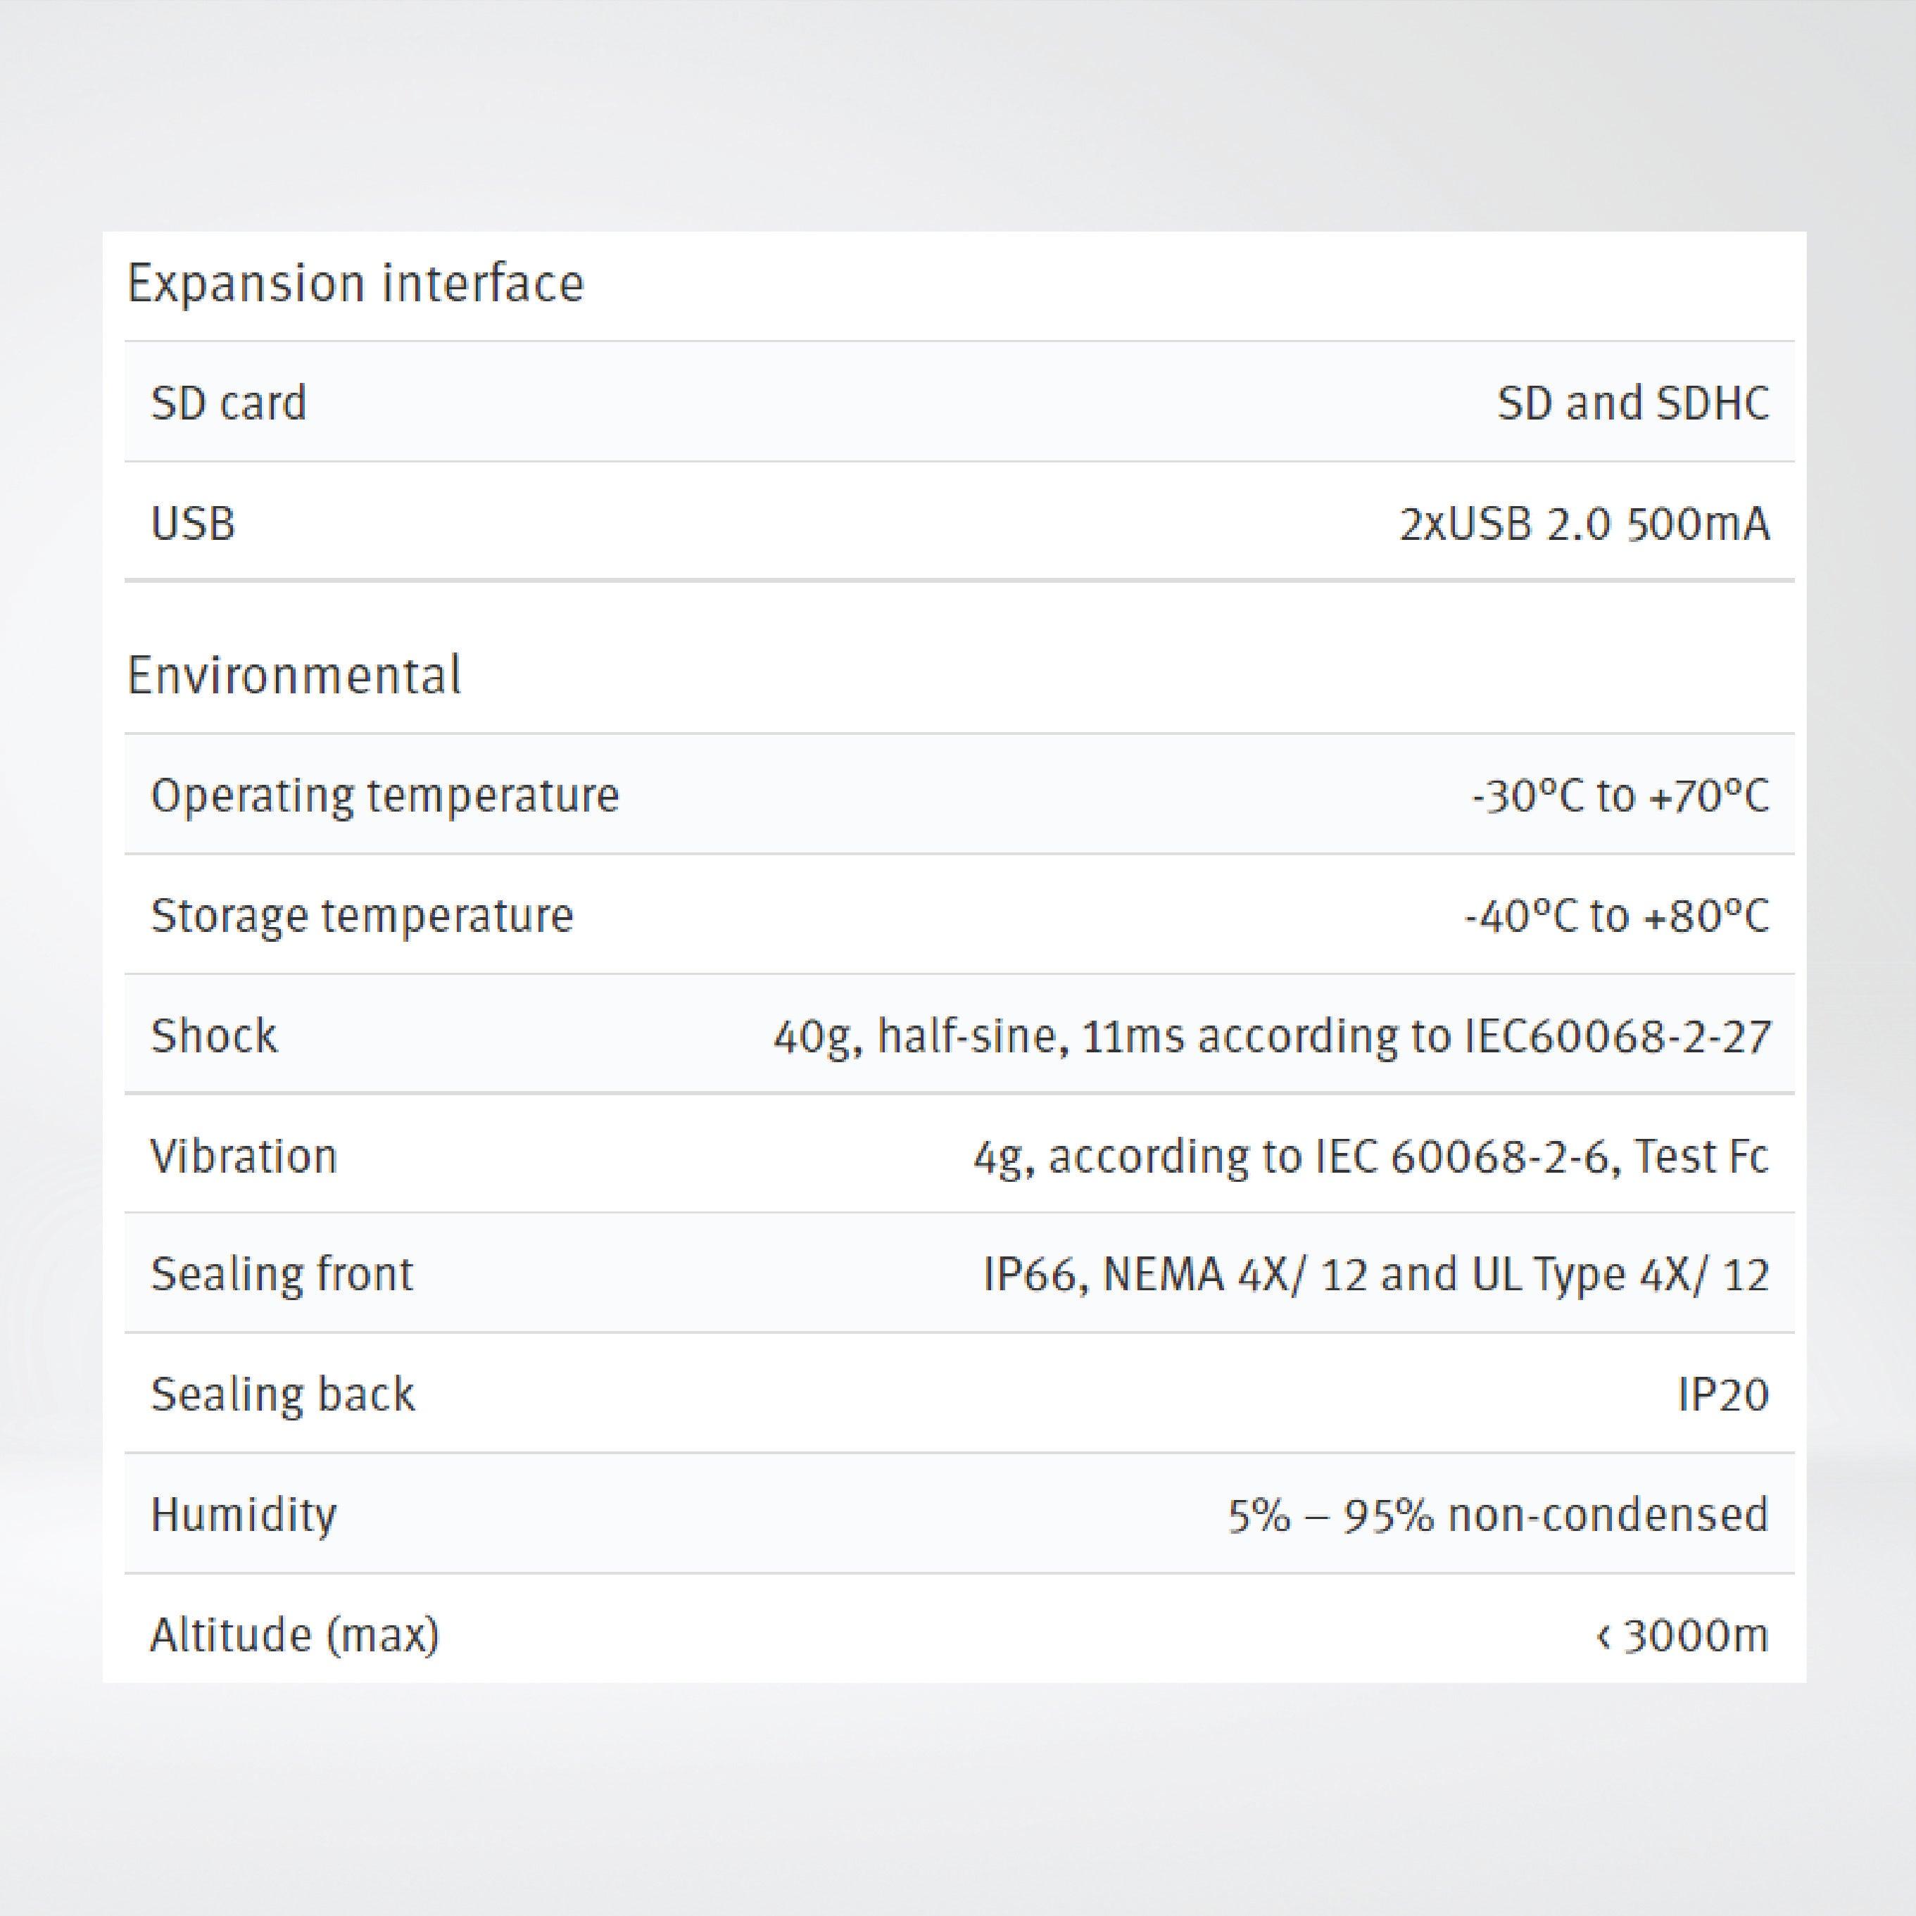Screen dimensions: 1916x1916
Task: Click the Operating temperature label
Action: (385, 795)
